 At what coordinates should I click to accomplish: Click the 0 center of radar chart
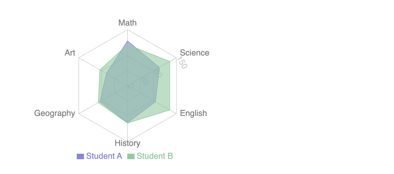[128, 86]
